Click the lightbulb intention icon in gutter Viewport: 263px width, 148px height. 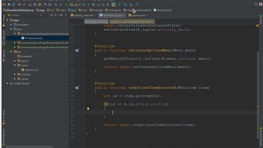coord(88,109)
